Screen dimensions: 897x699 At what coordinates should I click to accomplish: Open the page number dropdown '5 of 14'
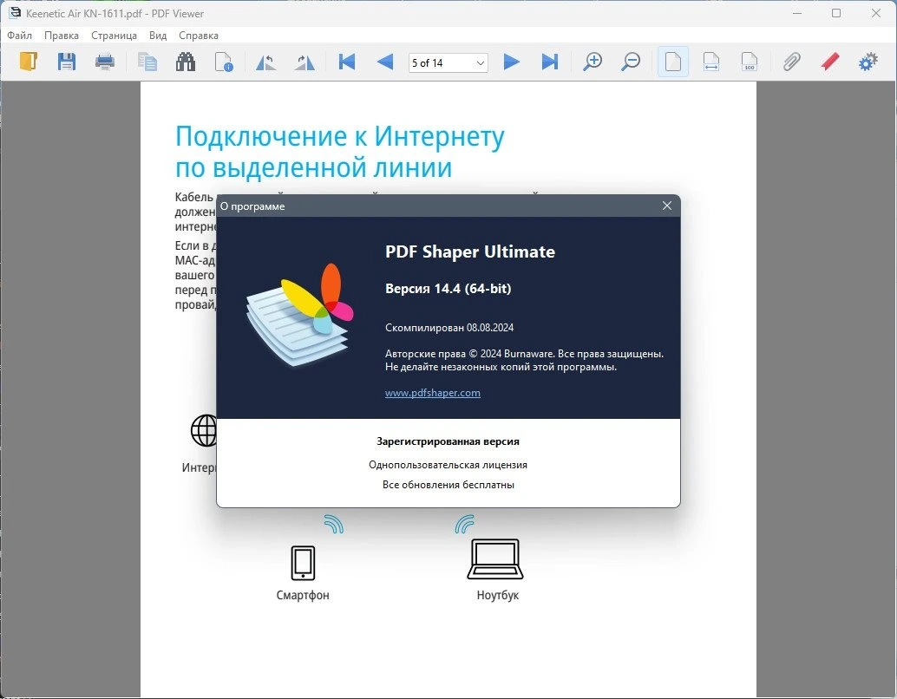(x=448, y=62)
